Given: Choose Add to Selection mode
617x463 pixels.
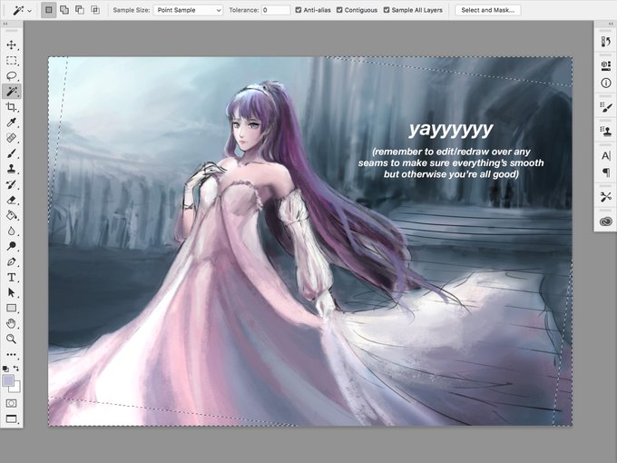Looking at the screenshot, I should 64,10.
